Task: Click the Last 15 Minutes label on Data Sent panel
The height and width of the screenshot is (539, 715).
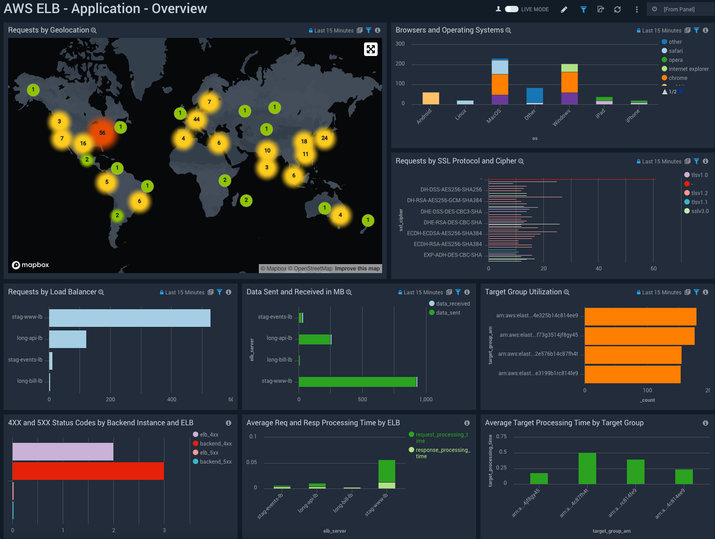Action: coord(423,293)
